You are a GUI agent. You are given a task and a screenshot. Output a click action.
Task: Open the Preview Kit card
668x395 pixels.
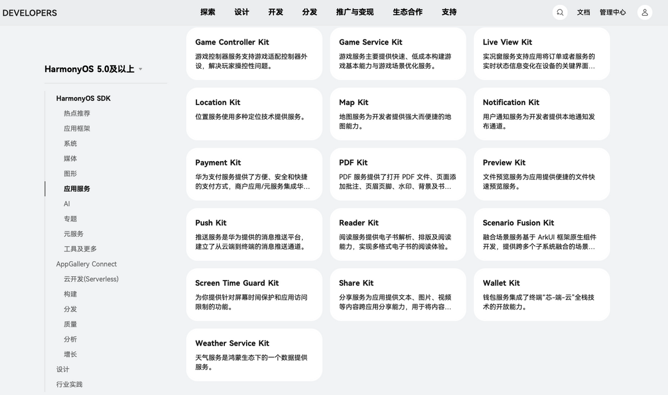(x=542, y=174)
